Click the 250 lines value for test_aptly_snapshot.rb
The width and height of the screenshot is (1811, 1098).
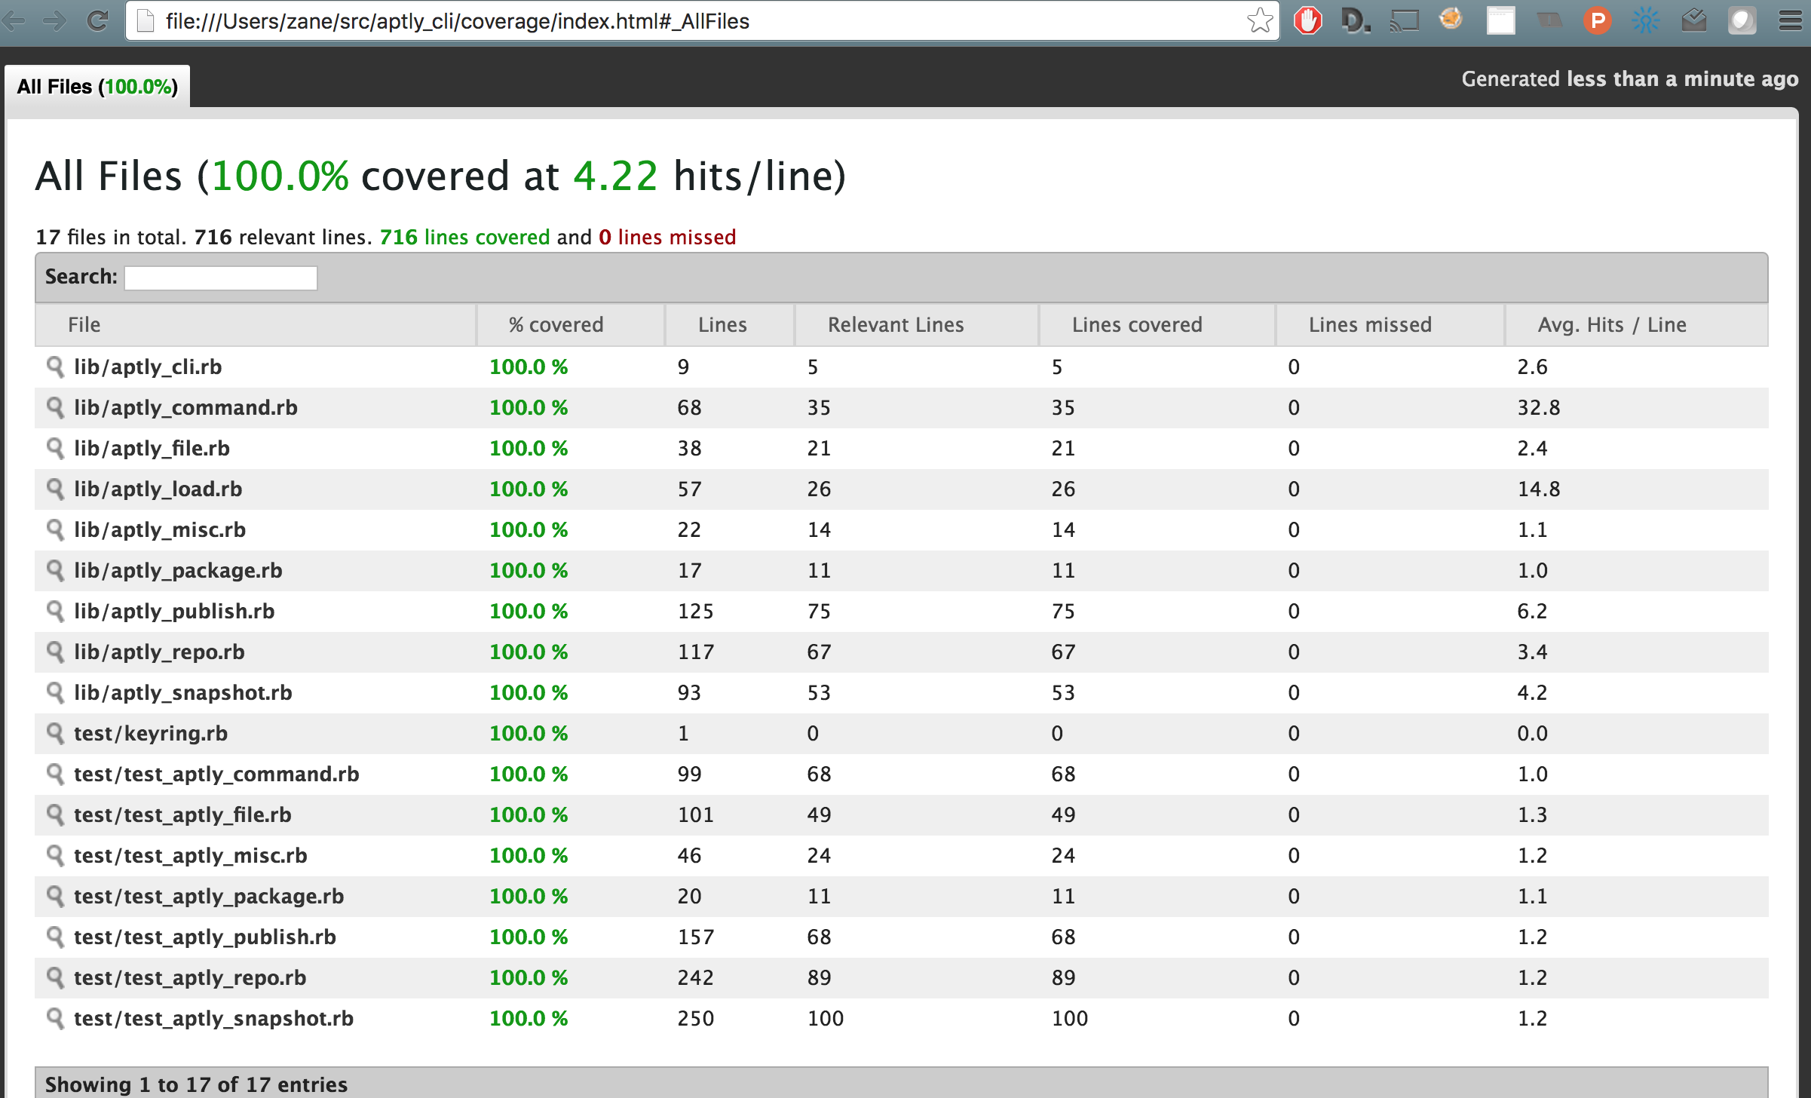click(x=696, y=1019)
